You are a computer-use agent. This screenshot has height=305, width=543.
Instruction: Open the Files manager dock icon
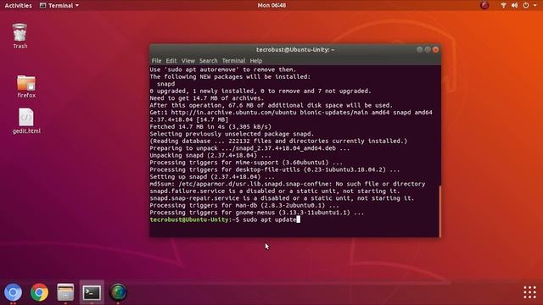[x=65, y=292]
